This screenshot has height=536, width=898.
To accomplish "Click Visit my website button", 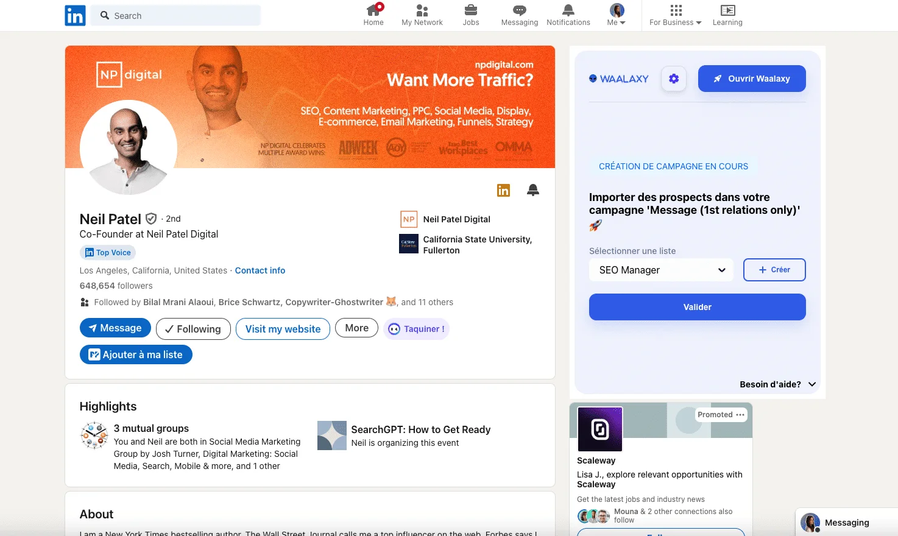I will [283, 329].
